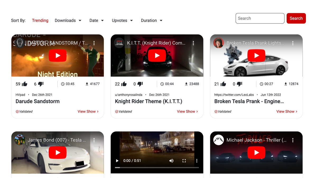Screen dimensions: 317x178
Task: Open the Knight Rider Theme (K.I.T.T.) title
Action: coord(148,101)
